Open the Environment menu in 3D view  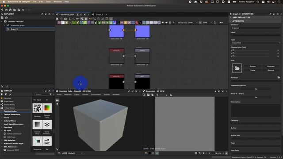(96, 95)
